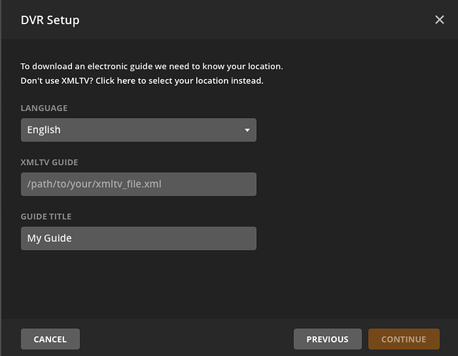Click the XMLTV GUIDE field label
Screen dimensions: 458x356
[49, 162]
